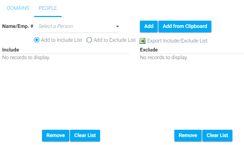Click the Add button

(149, 26)
